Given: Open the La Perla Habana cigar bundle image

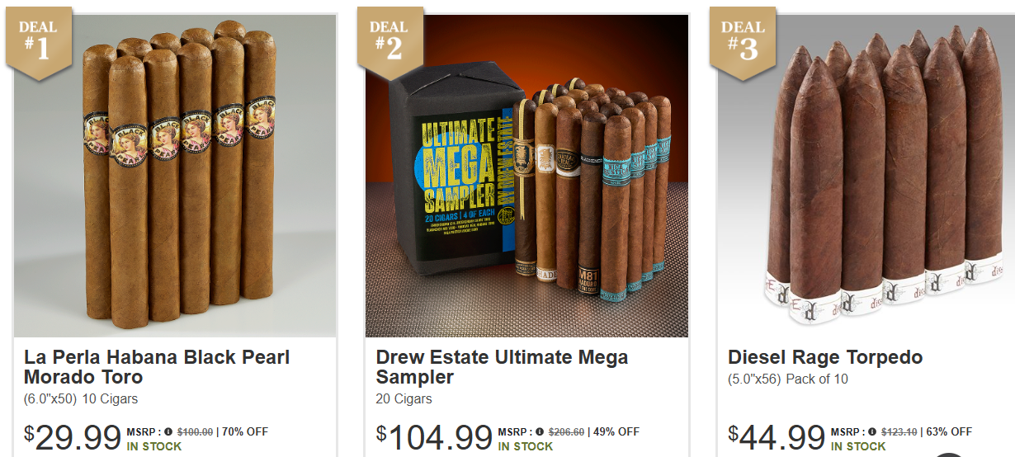Looking at the screenshot, I should (175, 176).
